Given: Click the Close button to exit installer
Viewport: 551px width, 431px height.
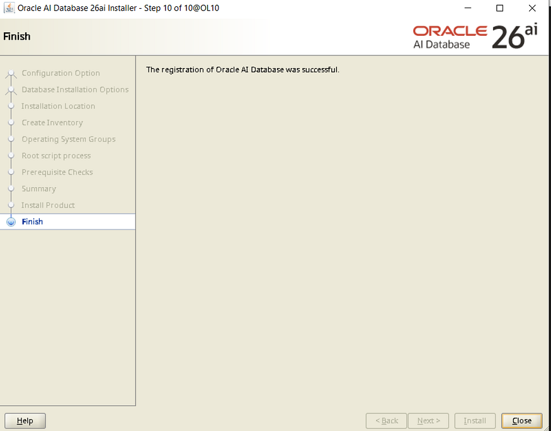Looking at the screenshot, I should pos(522,421).
